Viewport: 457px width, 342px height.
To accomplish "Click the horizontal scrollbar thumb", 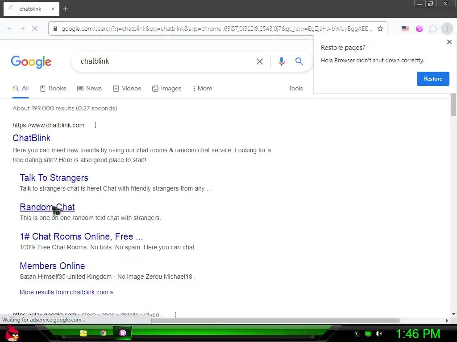I will click(x=275, y=321).
